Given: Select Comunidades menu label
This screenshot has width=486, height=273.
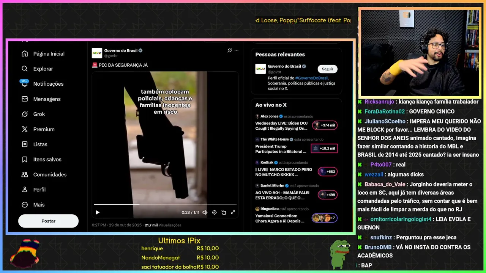Looking at the screenshot, I should [x=50, y=174].
